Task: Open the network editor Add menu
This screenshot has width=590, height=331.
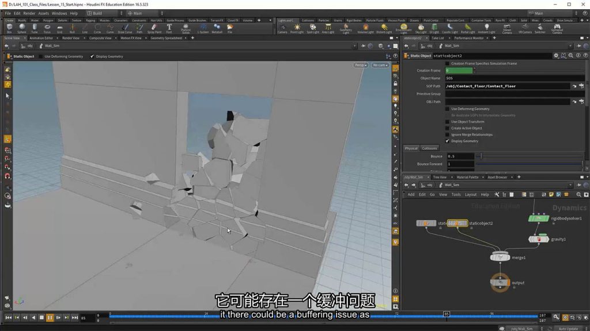Action: [411, 194]
